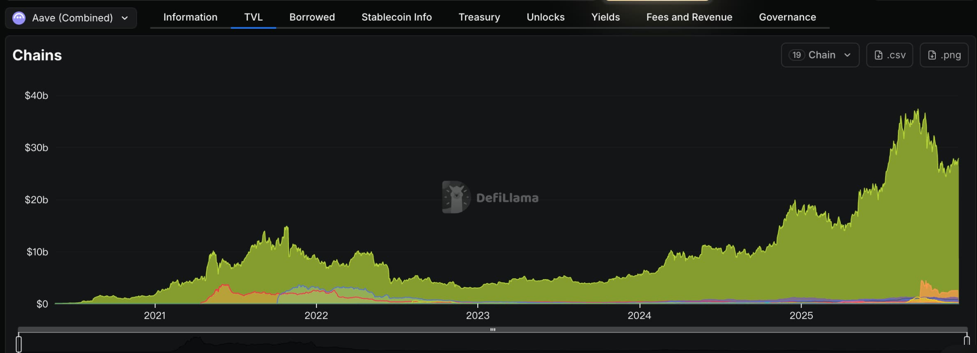Click the Chain dropdown chevron arrow
Screen dimensions: 977x353
[847, 55]
